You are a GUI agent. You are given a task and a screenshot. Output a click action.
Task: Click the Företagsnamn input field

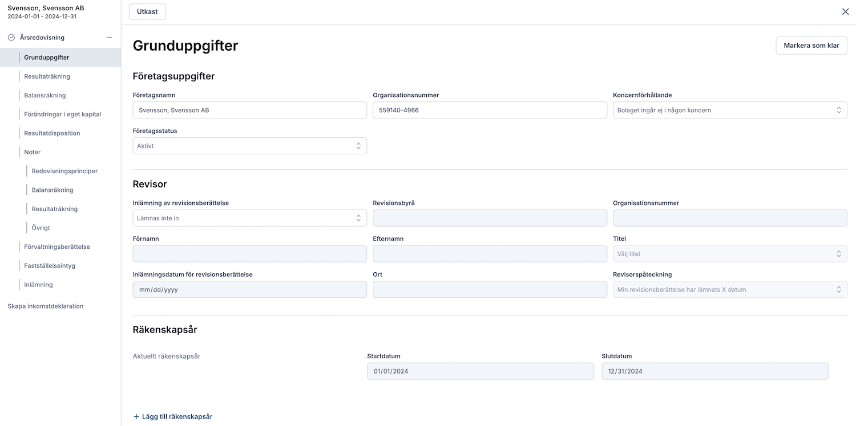pyautogui.click(x=249, y=110)
